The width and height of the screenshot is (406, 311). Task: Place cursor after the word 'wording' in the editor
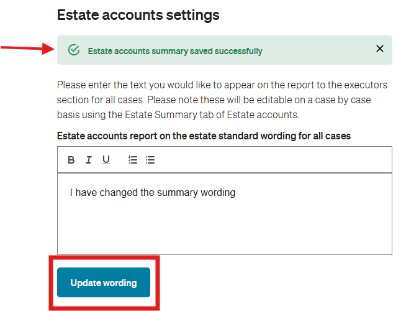point(236,193)
